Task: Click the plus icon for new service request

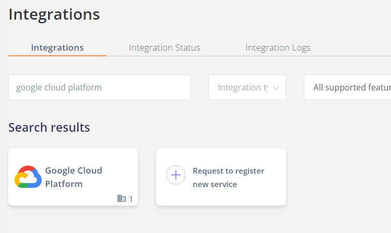Action: (x=176, y=175)
